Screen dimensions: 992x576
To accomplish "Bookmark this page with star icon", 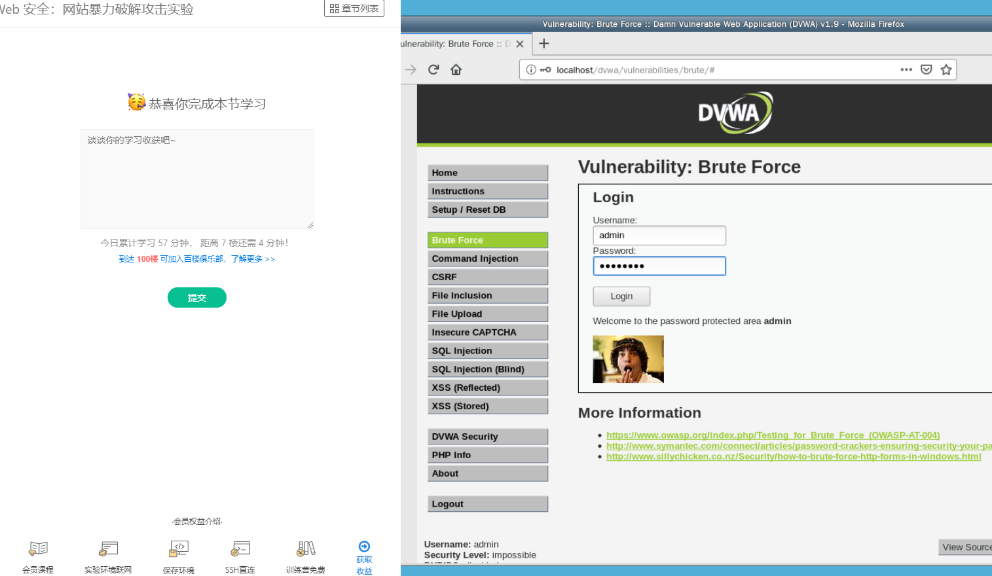I will 946,69.
